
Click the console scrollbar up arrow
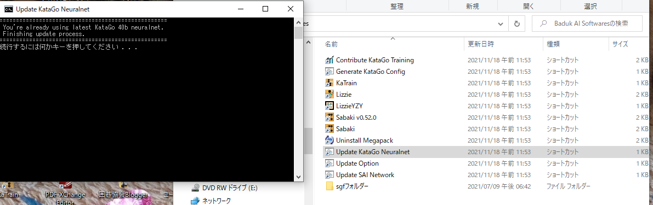click(299, 22)
